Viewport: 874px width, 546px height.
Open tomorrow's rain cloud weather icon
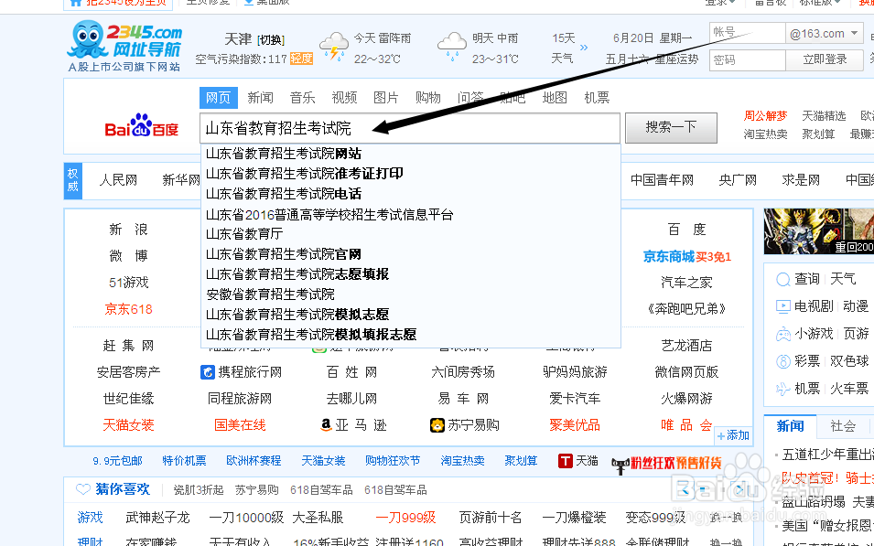point(451,47)
